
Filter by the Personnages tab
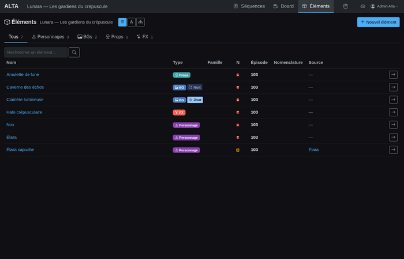click(50, 37)
